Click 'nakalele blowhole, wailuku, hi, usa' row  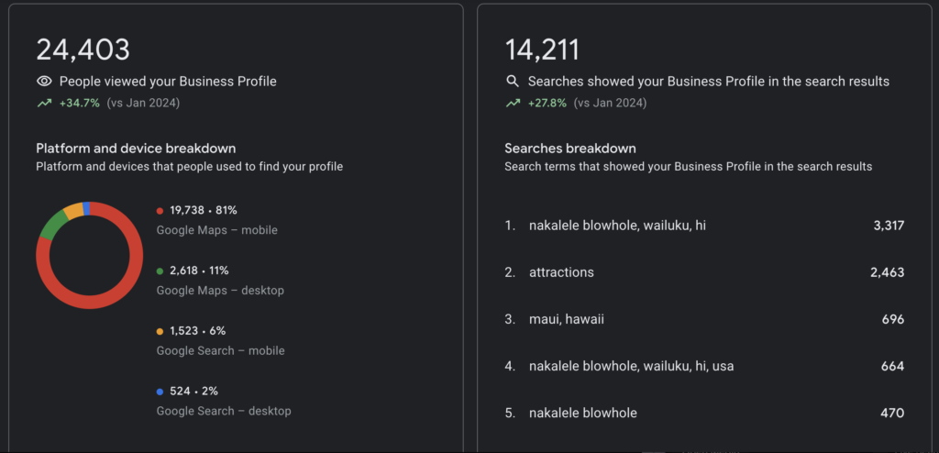[704, 366]
